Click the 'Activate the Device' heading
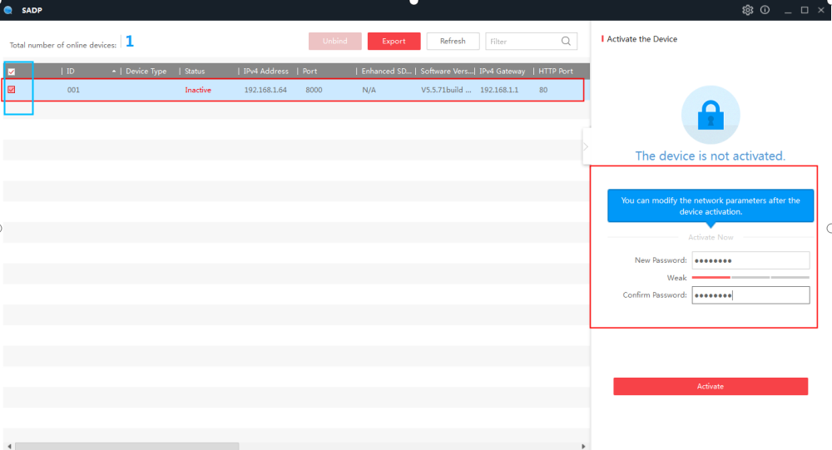832x450 pixels. 642,39
